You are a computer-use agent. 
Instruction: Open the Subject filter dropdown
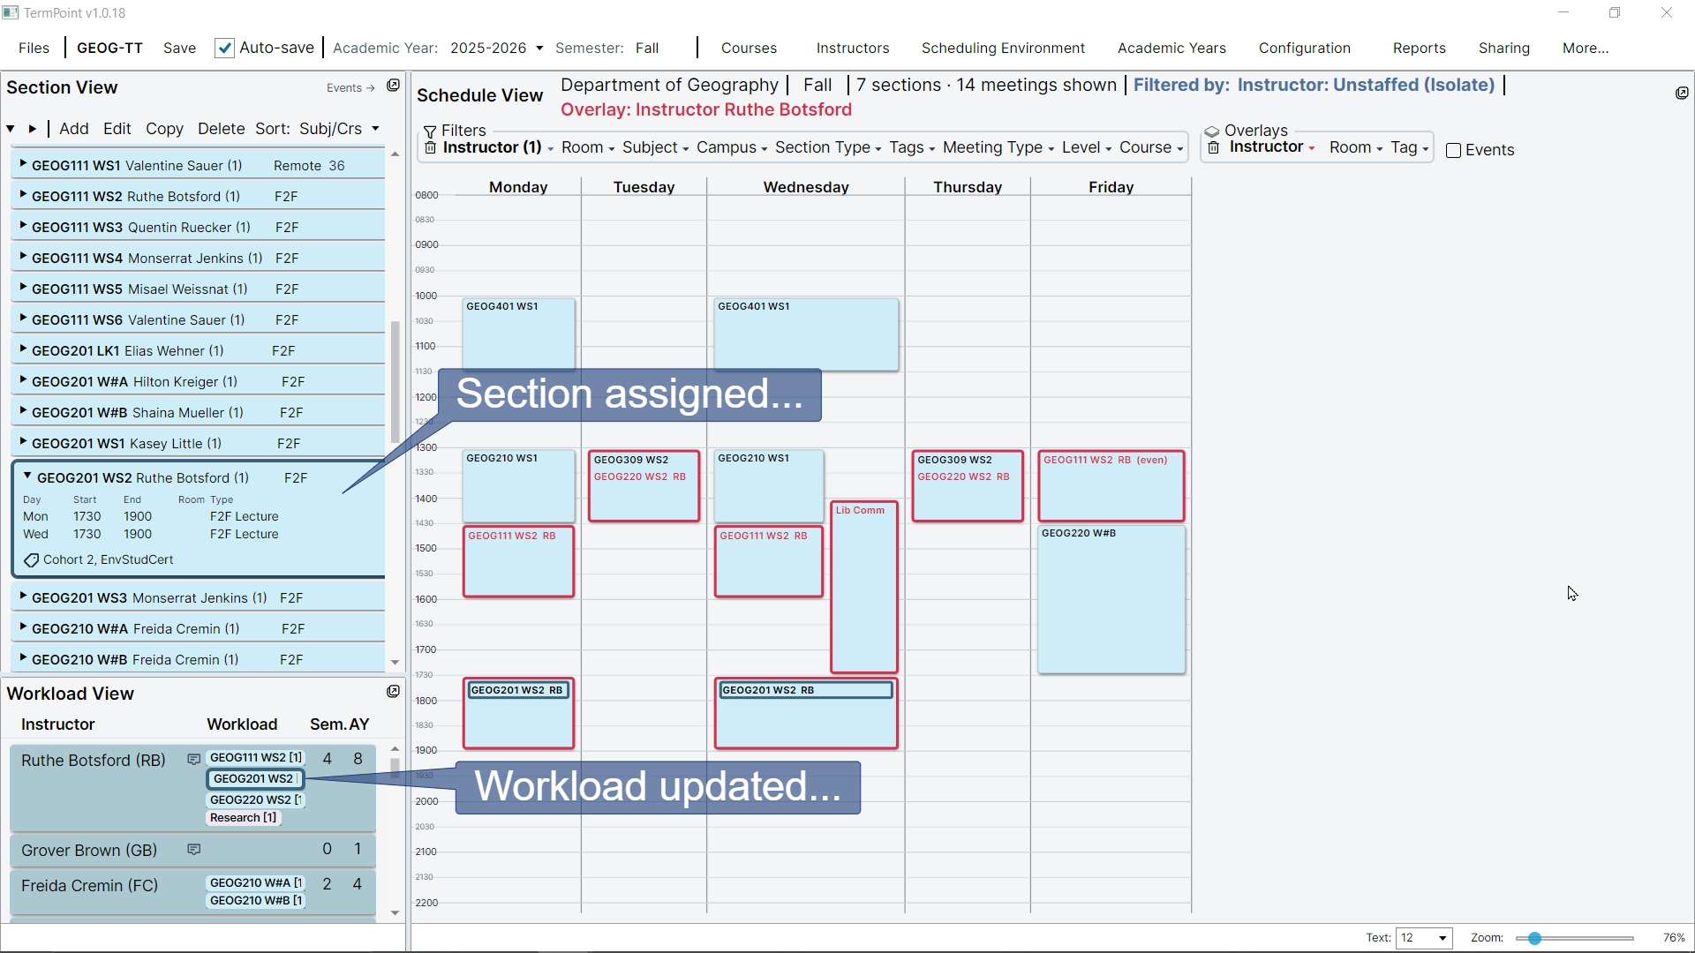click(655, 148)
